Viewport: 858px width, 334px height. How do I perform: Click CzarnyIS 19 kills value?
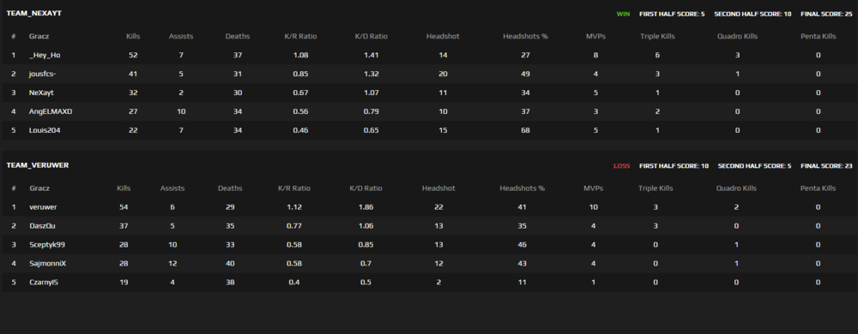pyautogui.click(x=124, y=282)
